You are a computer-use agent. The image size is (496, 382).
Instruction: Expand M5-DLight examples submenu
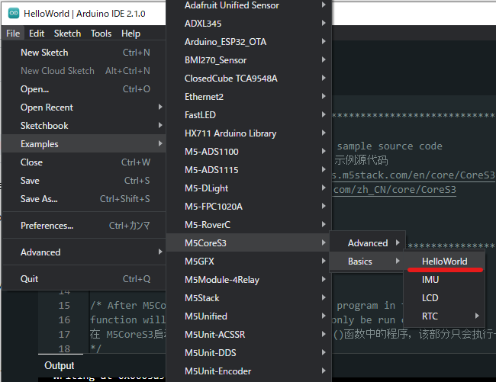click(x=249, y=188)
